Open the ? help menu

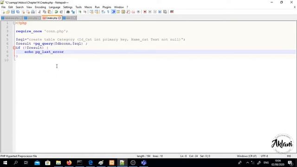tap(127, 7)
